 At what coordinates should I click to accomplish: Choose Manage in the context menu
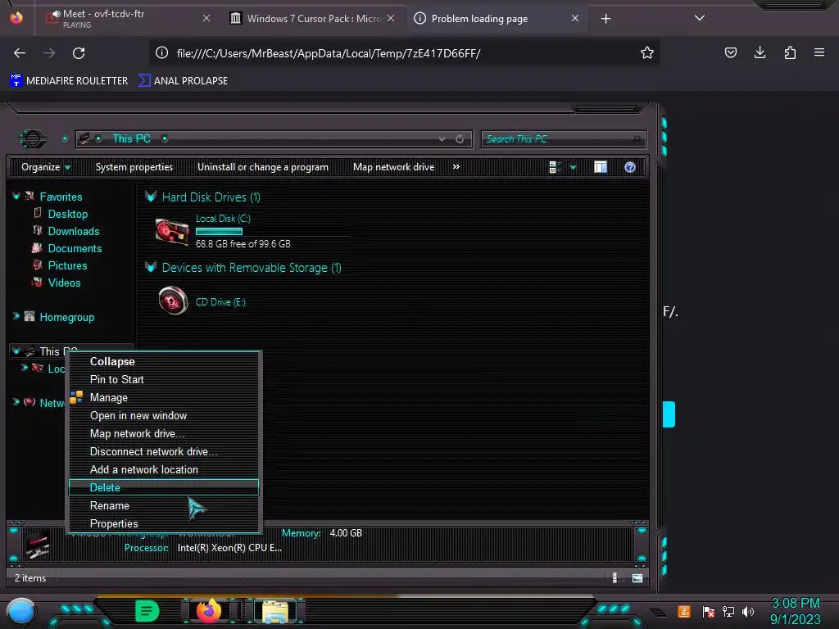point(164,398)
